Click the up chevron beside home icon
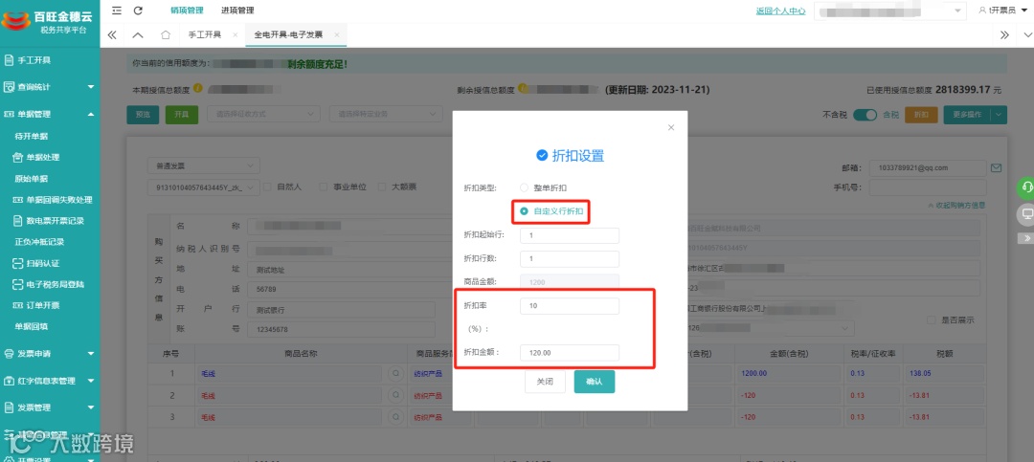Screen dimensions: 1034x462 click(x=137, y=35)
